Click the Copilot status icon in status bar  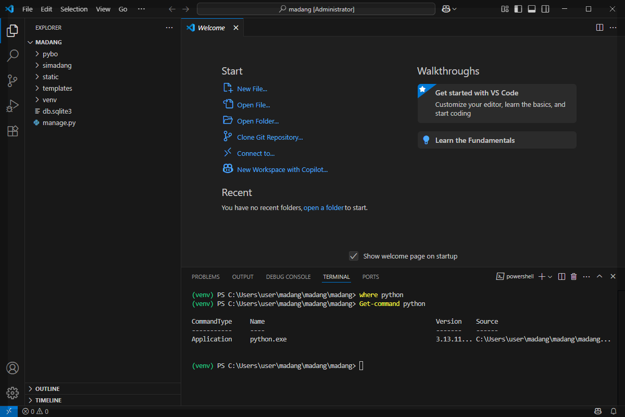(x=598, y=411)
